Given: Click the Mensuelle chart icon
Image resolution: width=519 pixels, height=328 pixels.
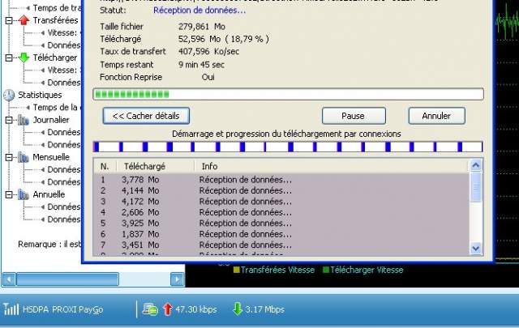Looking at the screenshot, I should (24, 157).
